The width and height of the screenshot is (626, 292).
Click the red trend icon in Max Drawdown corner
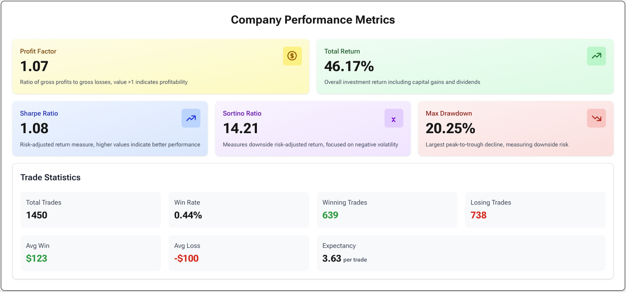(596, 118)
